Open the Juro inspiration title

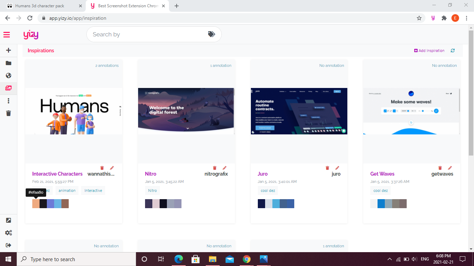[x=263, y=174]
